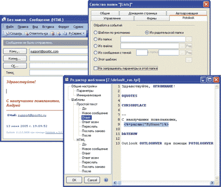Click the Из папки path input field
Image resolution: width=221 pixels, height=187 pixels.
click(153, 39)
